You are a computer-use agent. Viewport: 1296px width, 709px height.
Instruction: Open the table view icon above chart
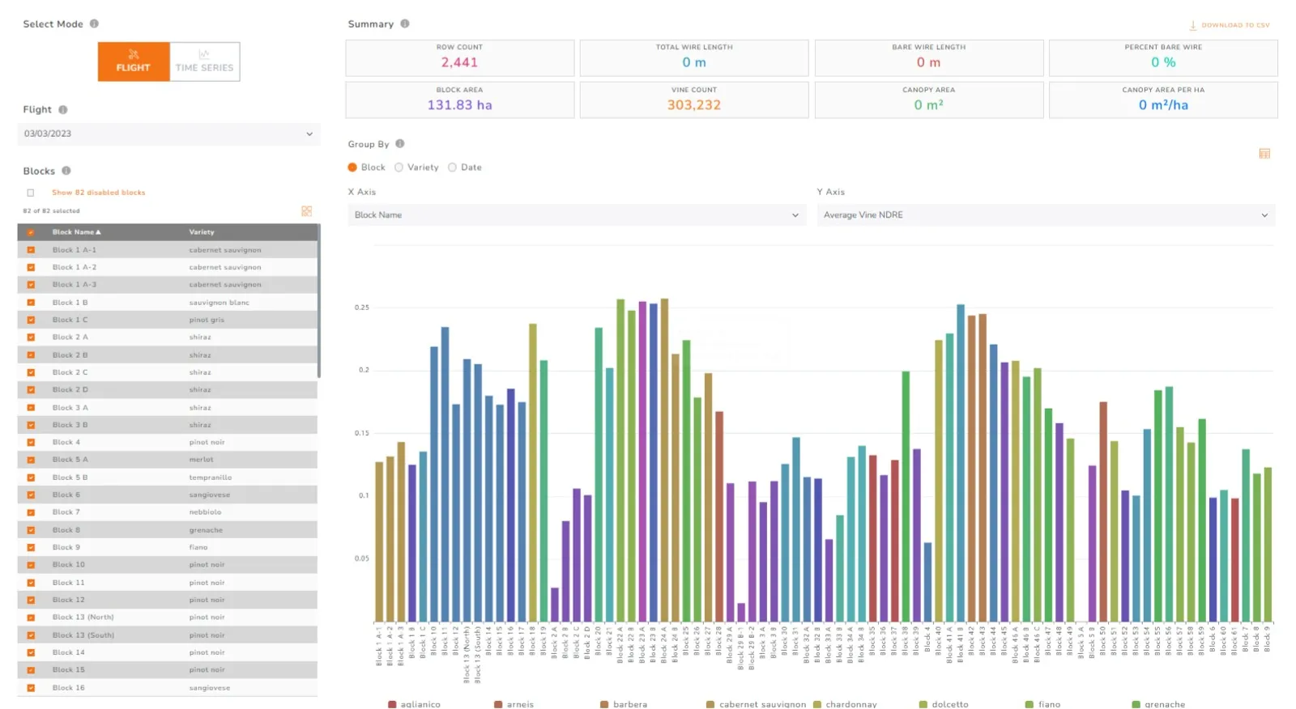(x=1264, y=154)
